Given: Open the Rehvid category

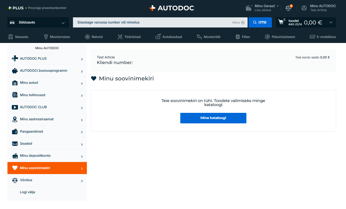Looking at the screenshot, I should 94,37.
